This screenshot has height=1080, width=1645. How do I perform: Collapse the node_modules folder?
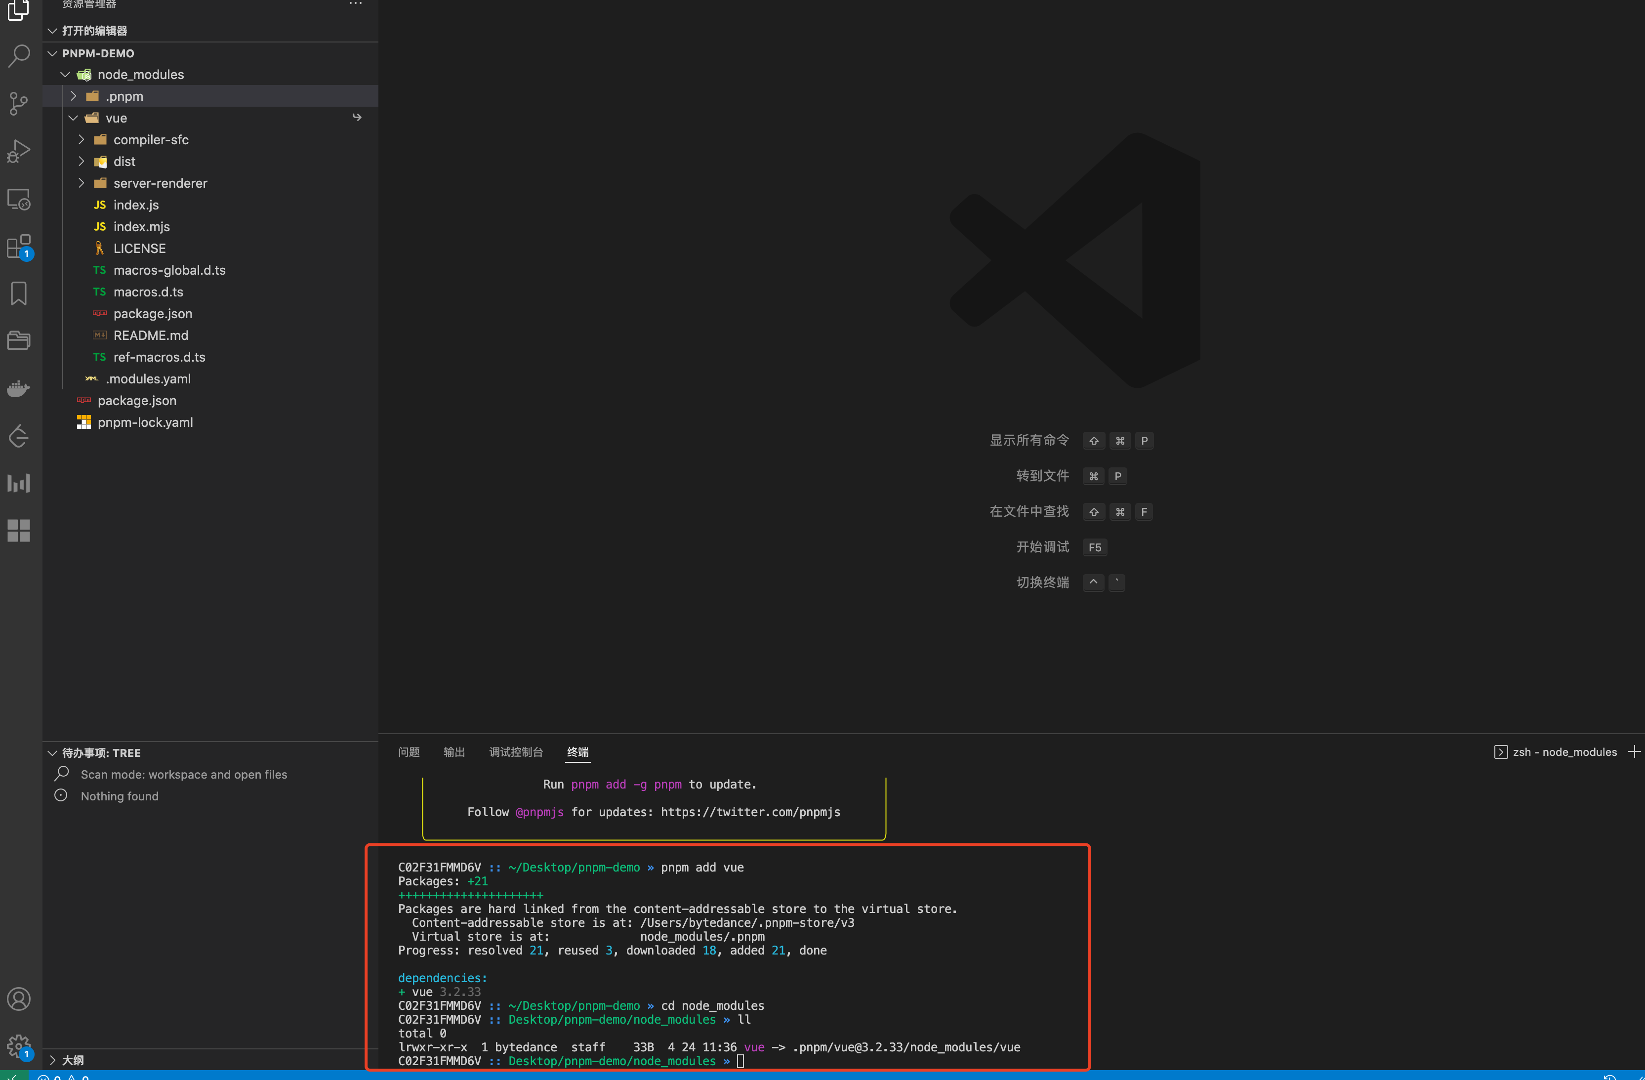tap(65, 74)
